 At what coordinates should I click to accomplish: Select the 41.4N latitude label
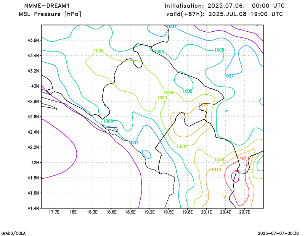(33, 209)
